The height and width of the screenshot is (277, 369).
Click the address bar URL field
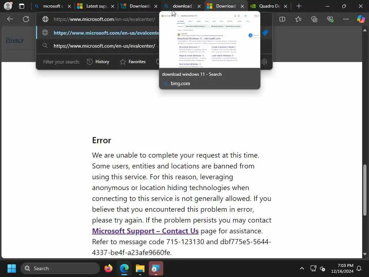(x=104, y=19)
